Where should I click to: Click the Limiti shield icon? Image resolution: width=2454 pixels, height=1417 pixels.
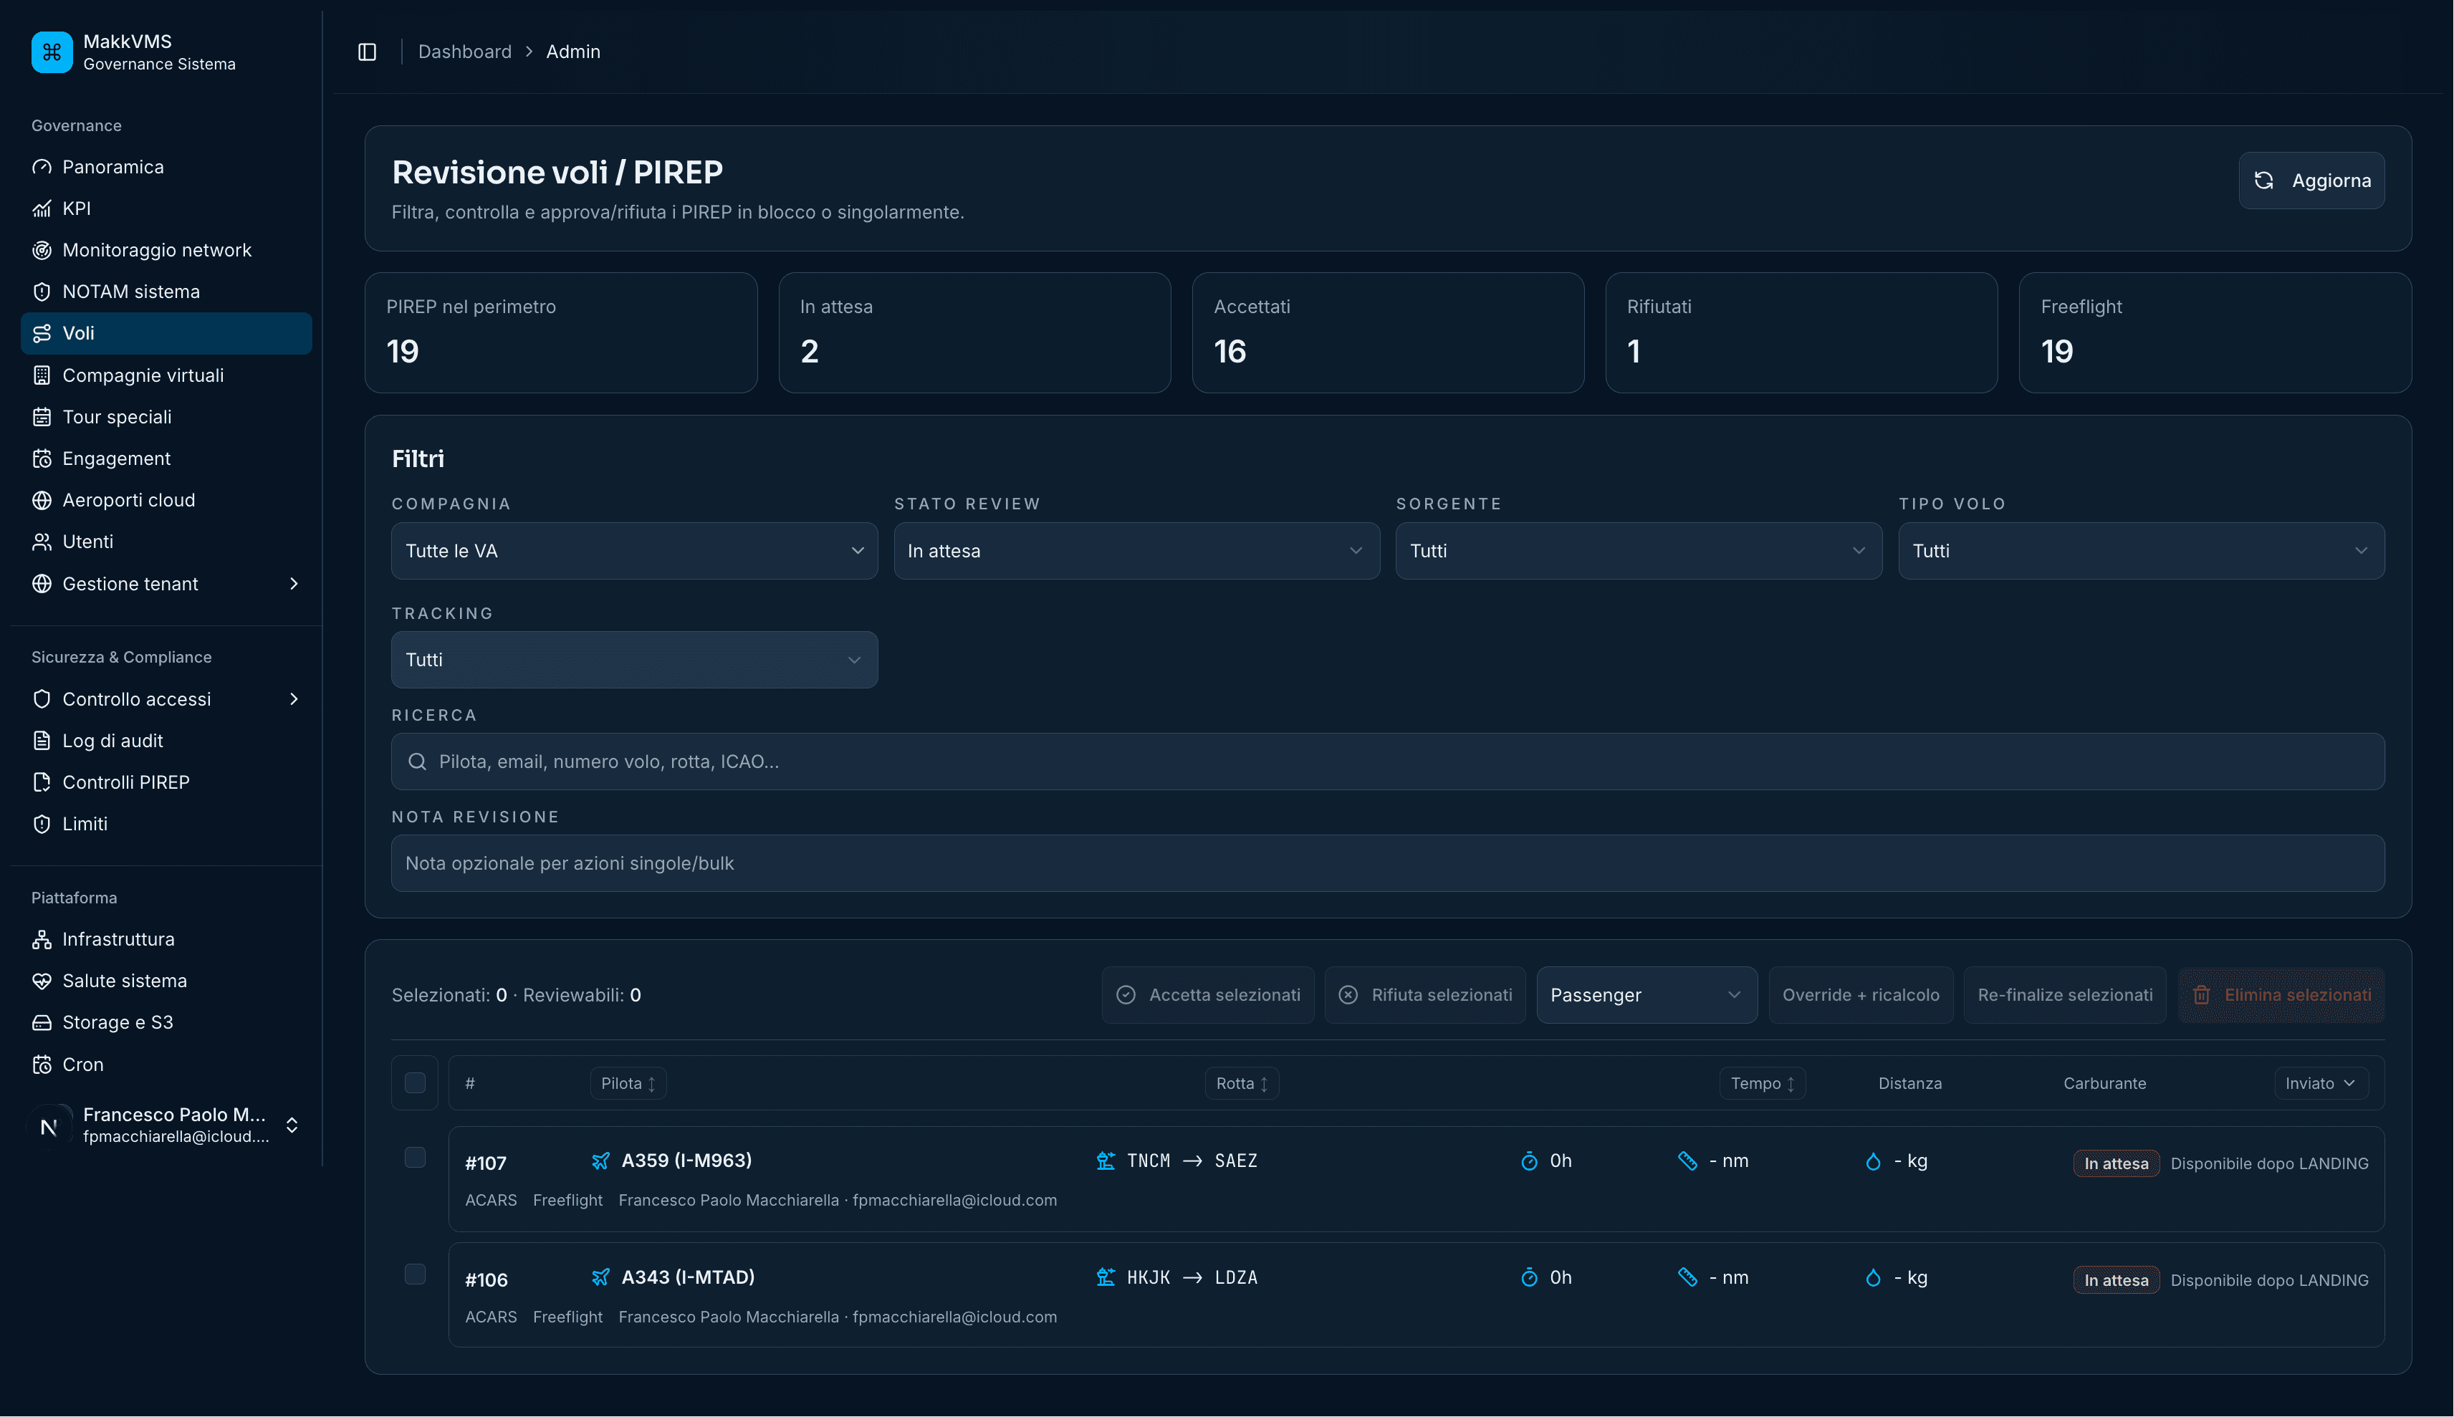[x=42, y=825]
